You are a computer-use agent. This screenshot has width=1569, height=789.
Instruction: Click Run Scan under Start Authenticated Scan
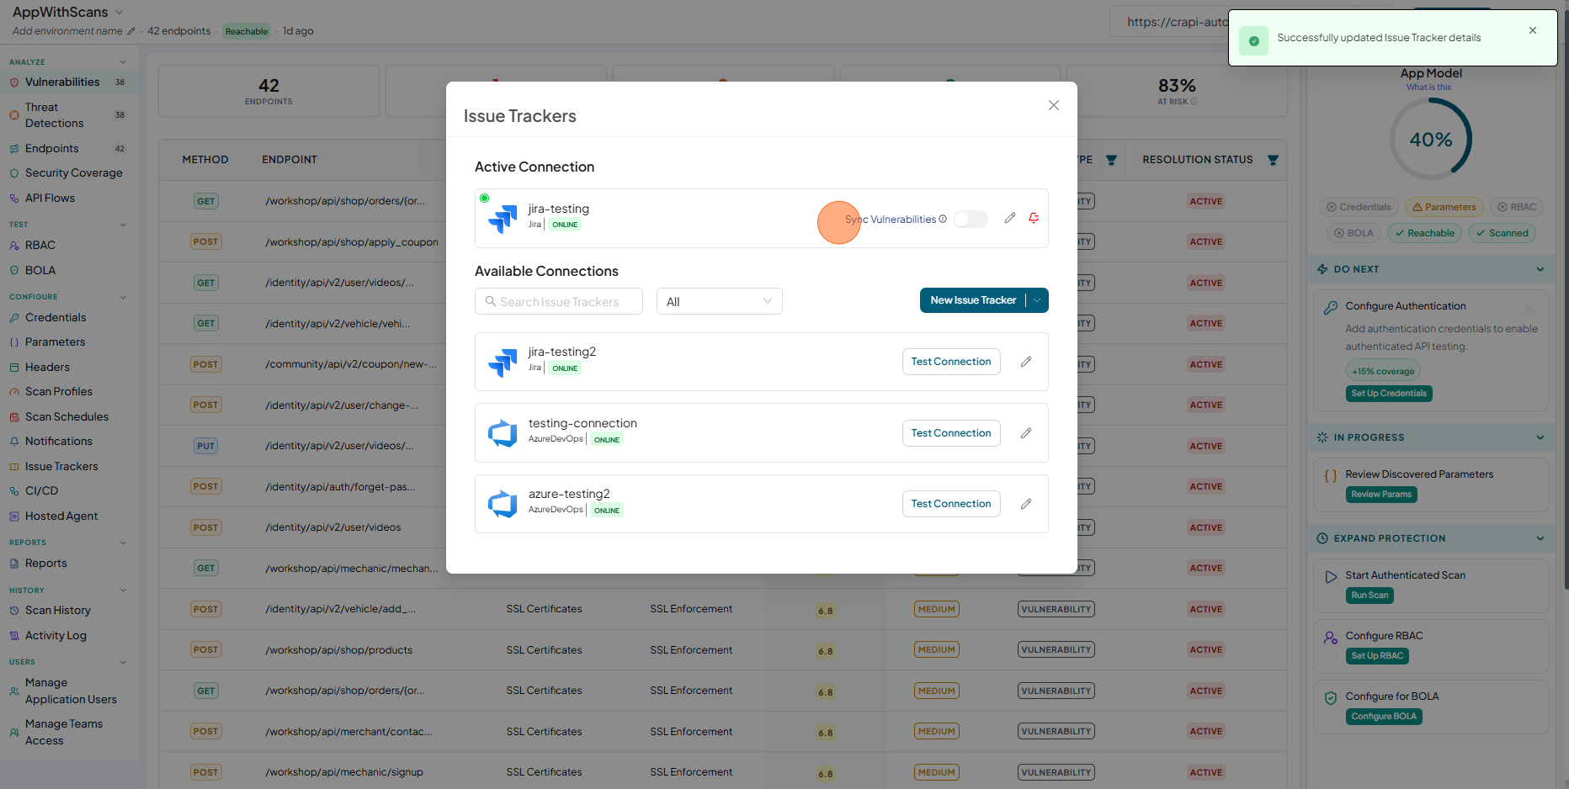point(1370,596)
